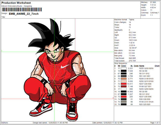Select the stitch count 1,327 in row 11

(130, 94)
